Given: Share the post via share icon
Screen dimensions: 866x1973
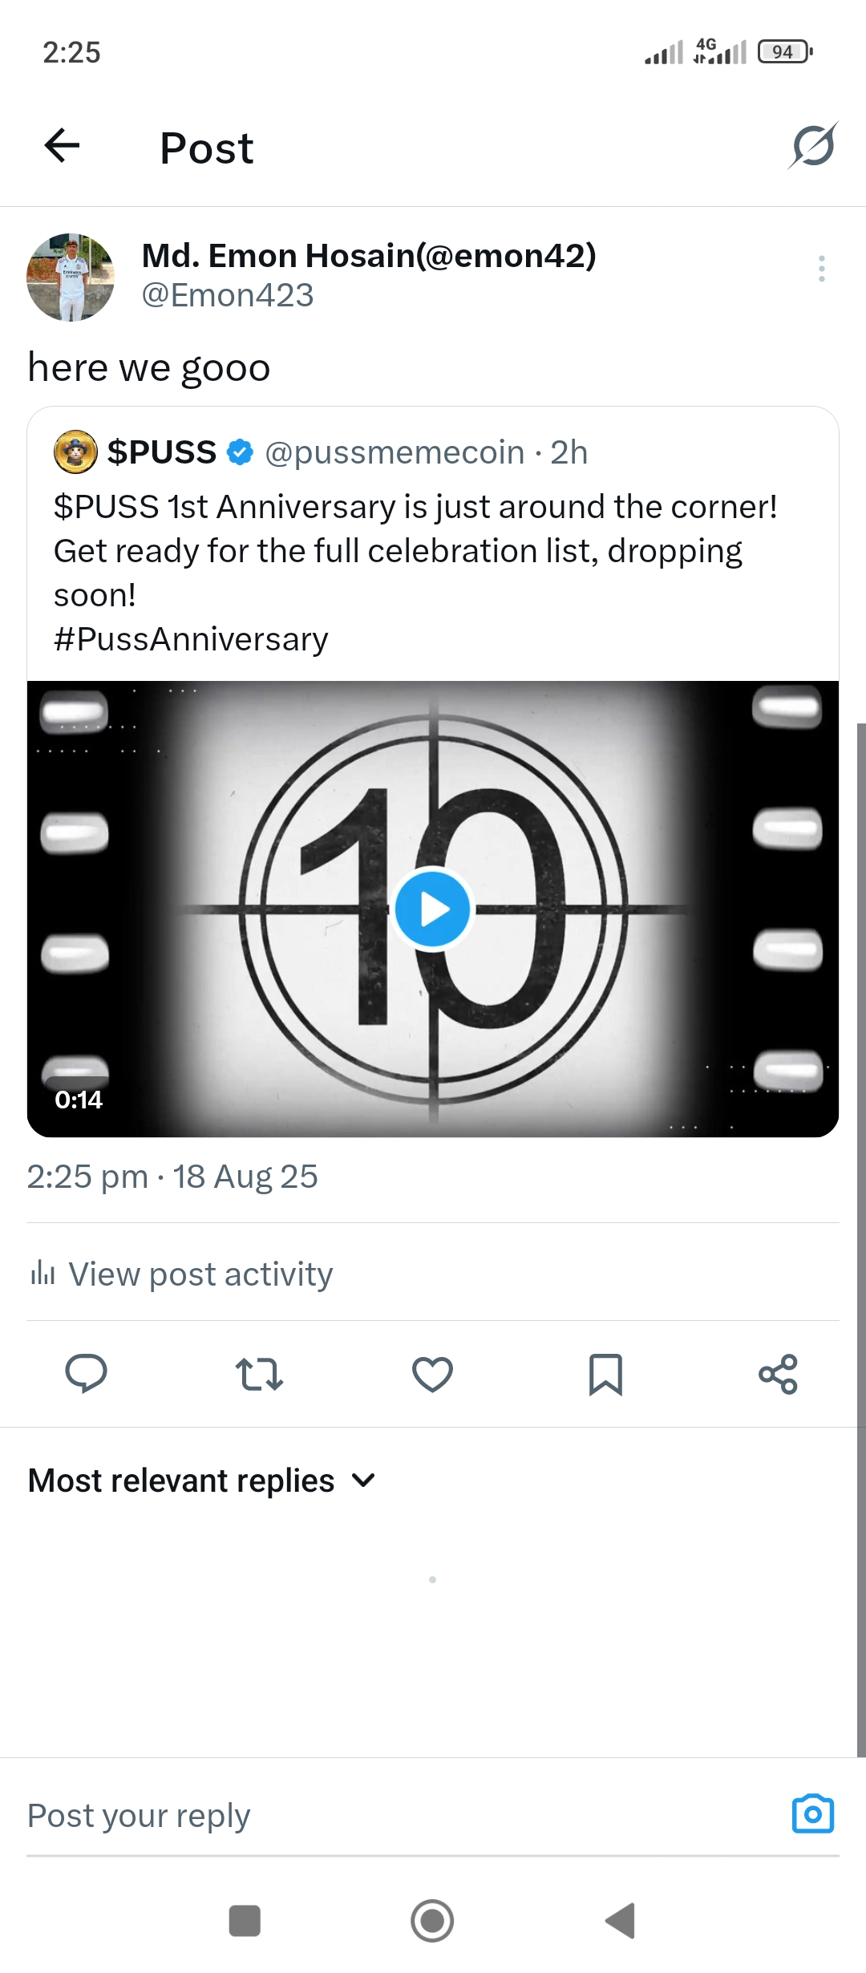Looking at the screenshot, I should pyautogui.click(x=778, y=1374).
